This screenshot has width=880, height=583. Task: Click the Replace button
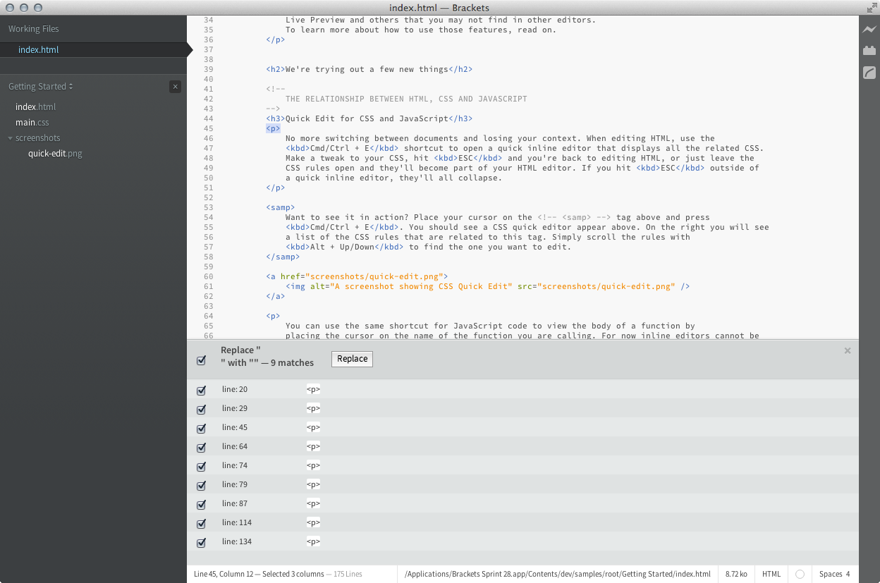[x=352, y=359]
